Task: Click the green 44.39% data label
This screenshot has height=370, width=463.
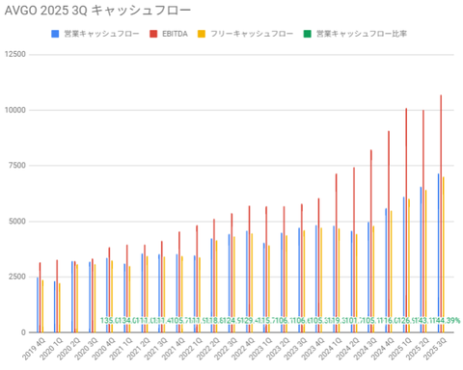Action: point(448,320)
